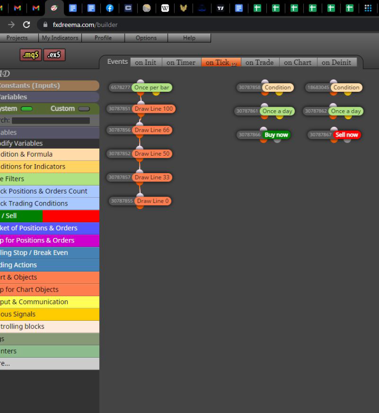Select the Once per bar block
The width and height of the screenshot is (379, 413).
152,87
